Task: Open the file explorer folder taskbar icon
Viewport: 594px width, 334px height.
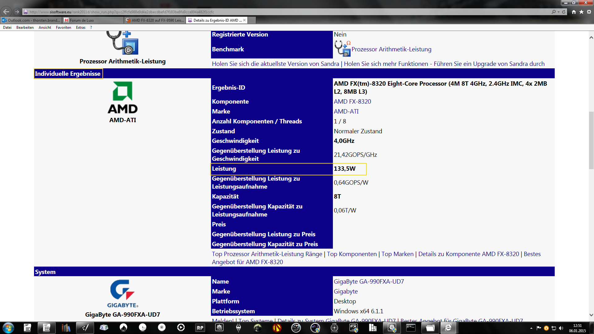Action: pyautogui.click(x=430, y=328)
